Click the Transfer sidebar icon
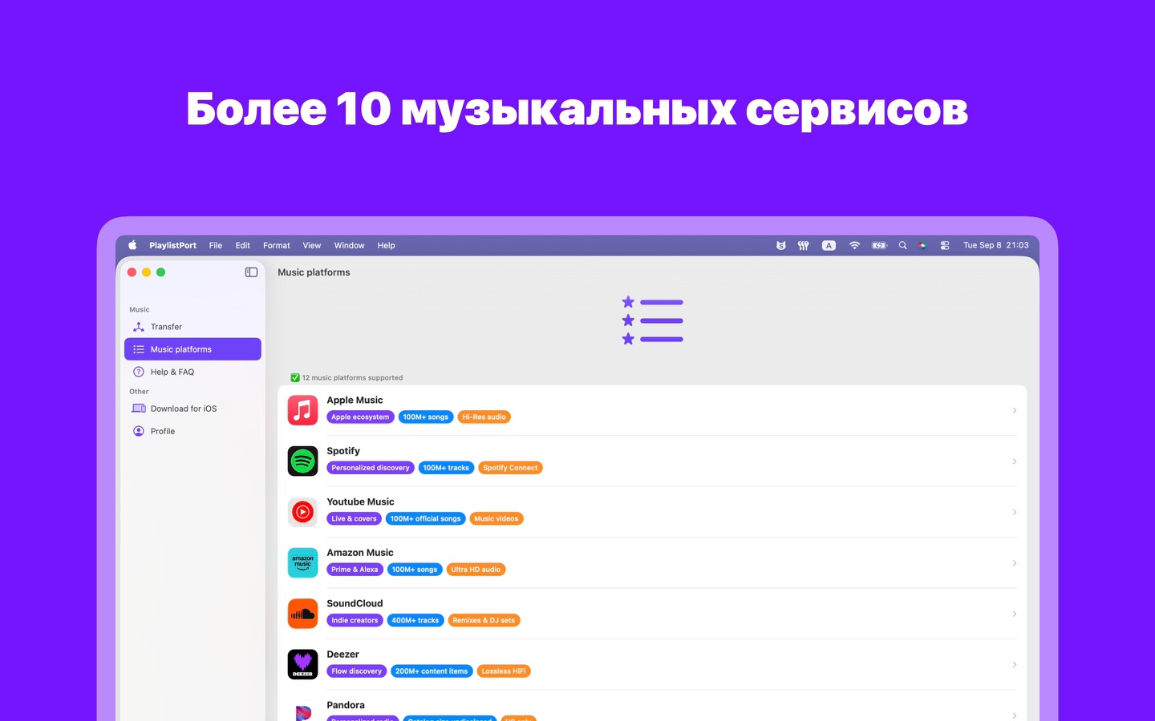The width and height of the screenshot is (1155, 721). (139, 327)
